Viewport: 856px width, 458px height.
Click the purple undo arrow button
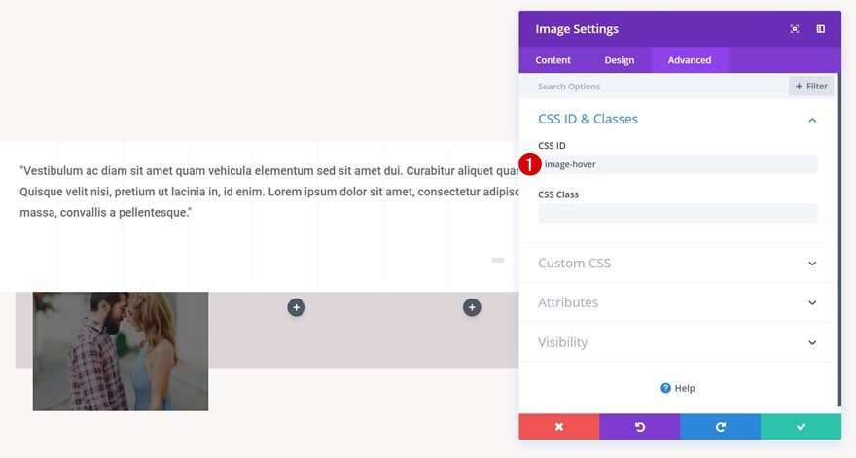640,427
